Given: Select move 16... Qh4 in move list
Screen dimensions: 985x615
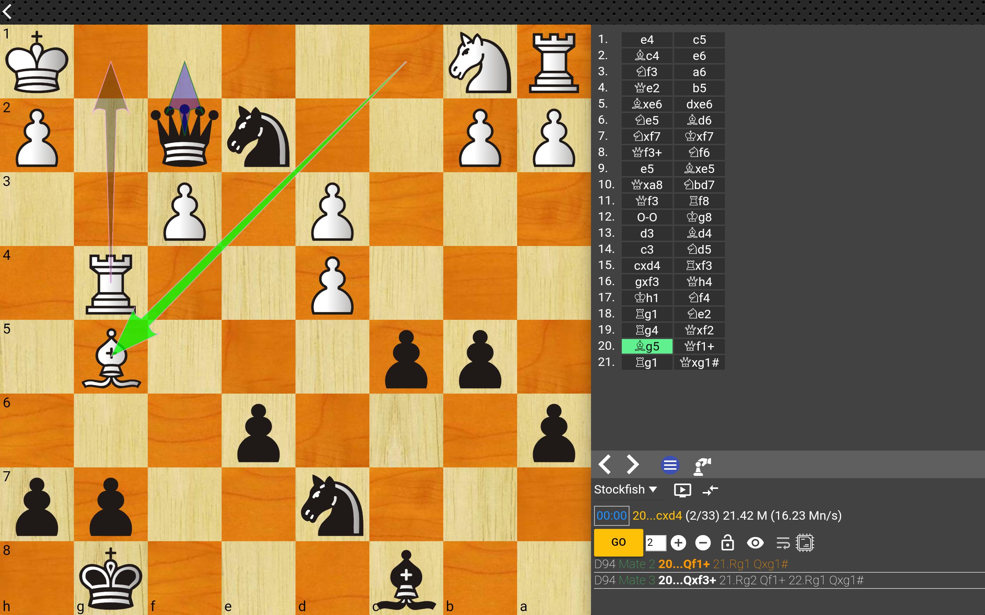Looking at the screenshot, I should 699,282.
